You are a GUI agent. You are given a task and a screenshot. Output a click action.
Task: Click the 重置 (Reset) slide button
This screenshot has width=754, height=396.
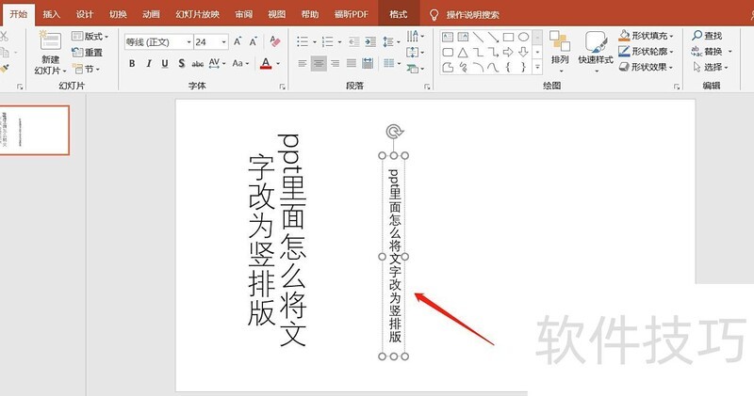[88, 53]
